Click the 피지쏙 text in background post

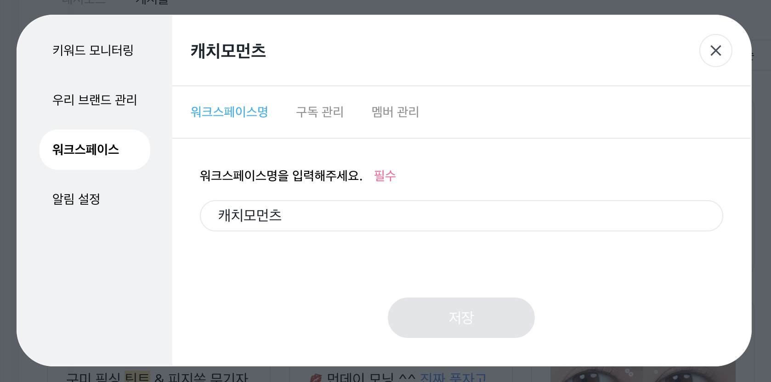click(187, 377)
